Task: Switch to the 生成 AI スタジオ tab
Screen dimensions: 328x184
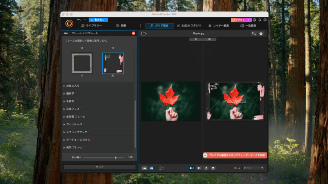Action: (x=189, y=26)
